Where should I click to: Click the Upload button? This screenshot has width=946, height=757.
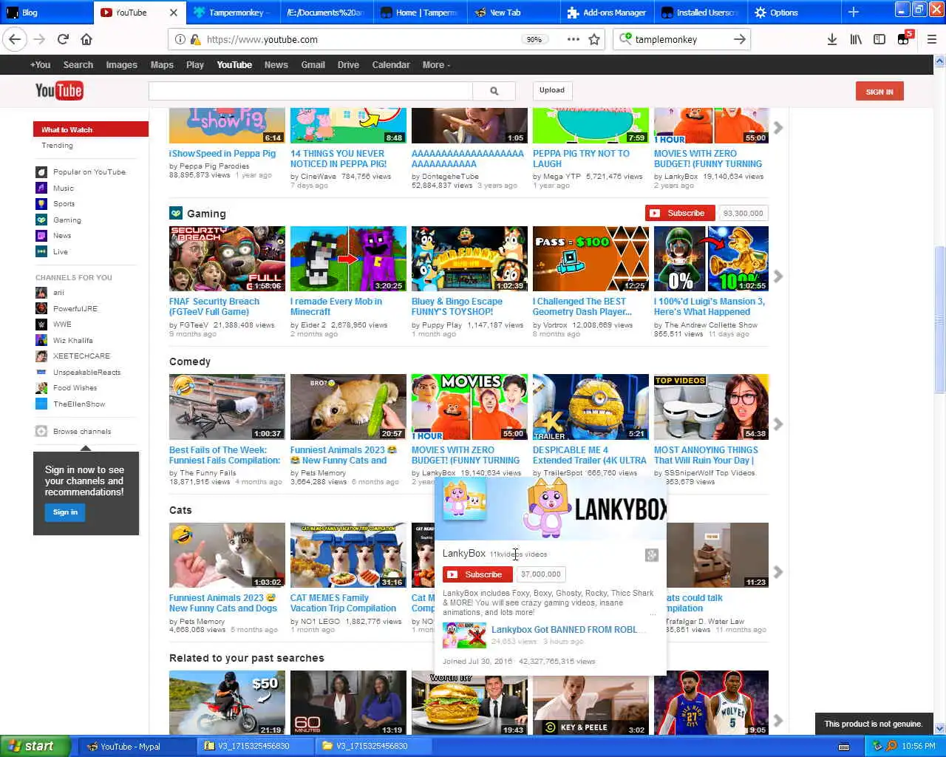(552, 90)
